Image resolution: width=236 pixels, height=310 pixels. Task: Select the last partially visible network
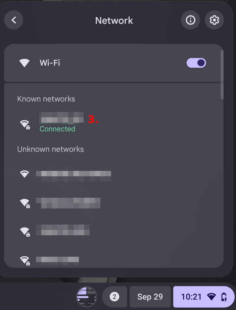57,260
